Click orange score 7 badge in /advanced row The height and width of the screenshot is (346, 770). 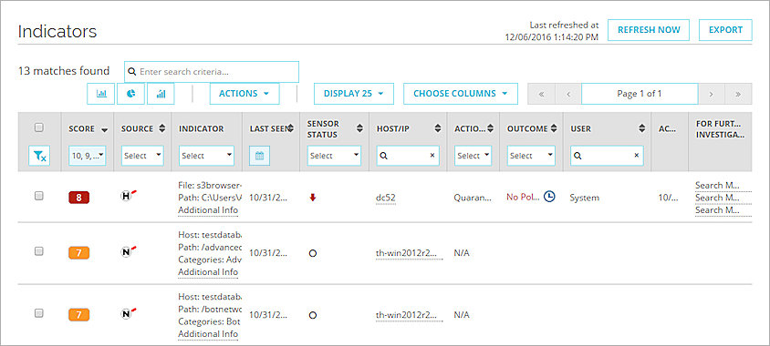click(x=78, y=253)
